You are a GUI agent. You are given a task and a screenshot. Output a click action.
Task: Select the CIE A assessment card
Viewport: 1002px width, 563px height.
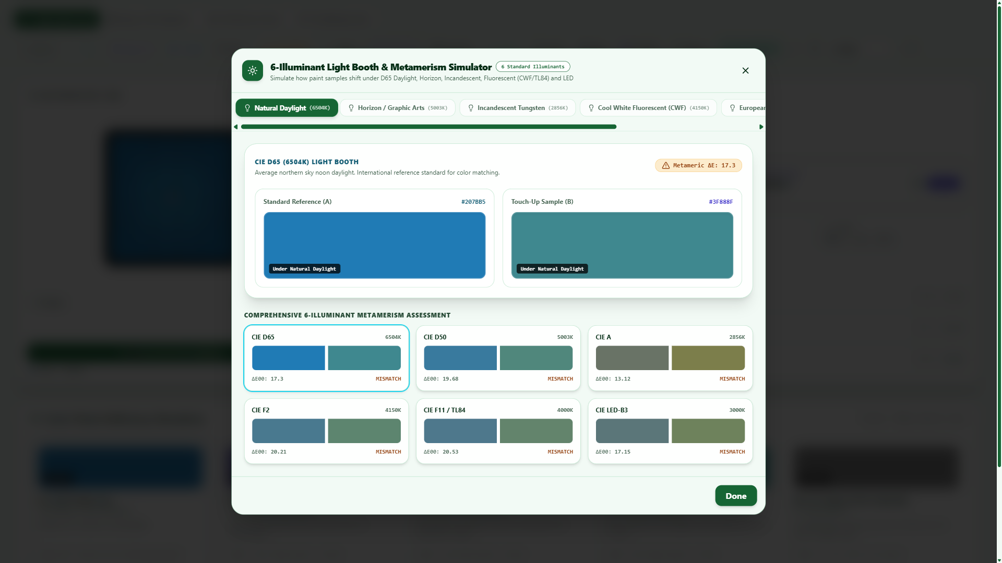click(x=670, y=358)
